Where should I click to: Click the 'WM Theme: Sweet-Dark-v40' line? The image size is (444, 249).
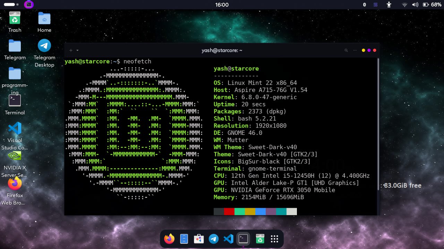click(x=255, y=147)
